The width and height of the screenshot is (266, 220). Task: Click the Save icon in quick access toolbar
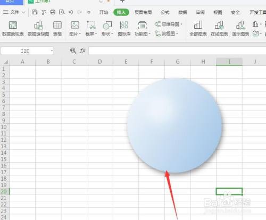point(35,12)
